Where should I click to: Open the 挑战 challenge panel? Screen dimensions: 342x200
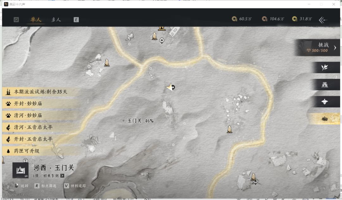tap(317, 47)
